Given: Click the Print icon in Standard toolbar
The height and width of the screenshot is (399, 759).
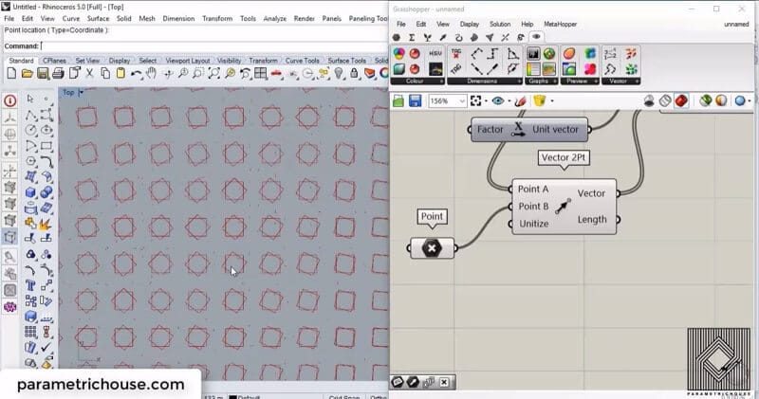Looking at the screenshot, I should (59, 73).
